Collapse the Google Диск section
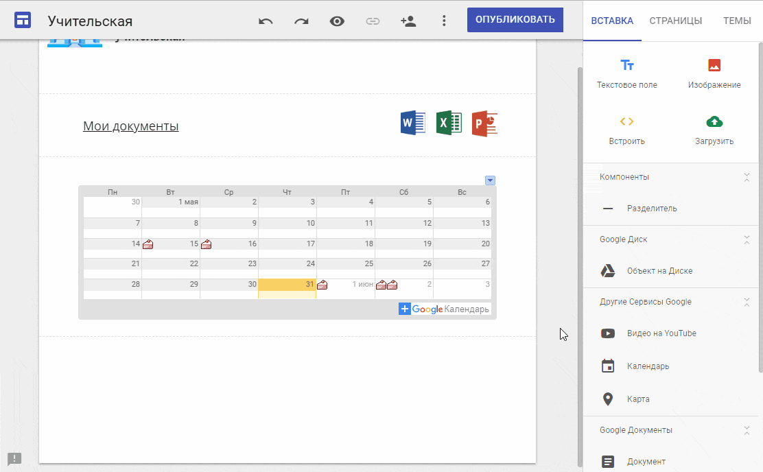This screenshot has height=472, width=763. [x=747, y=239]
